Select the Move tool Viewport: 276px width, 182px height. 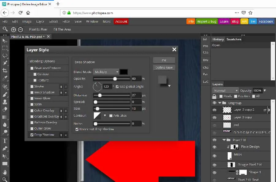(x=5, y=40)
